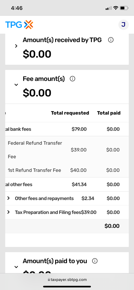Screen dimensions: 134x290
Task: Tap the Federal Refund Transfer Fee row
Action: 67,150
